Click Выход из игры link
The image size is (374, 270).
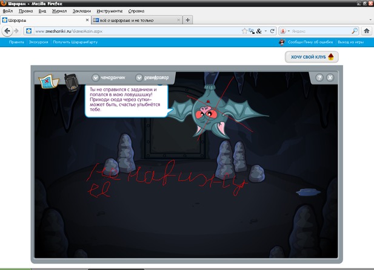point(350,42)
